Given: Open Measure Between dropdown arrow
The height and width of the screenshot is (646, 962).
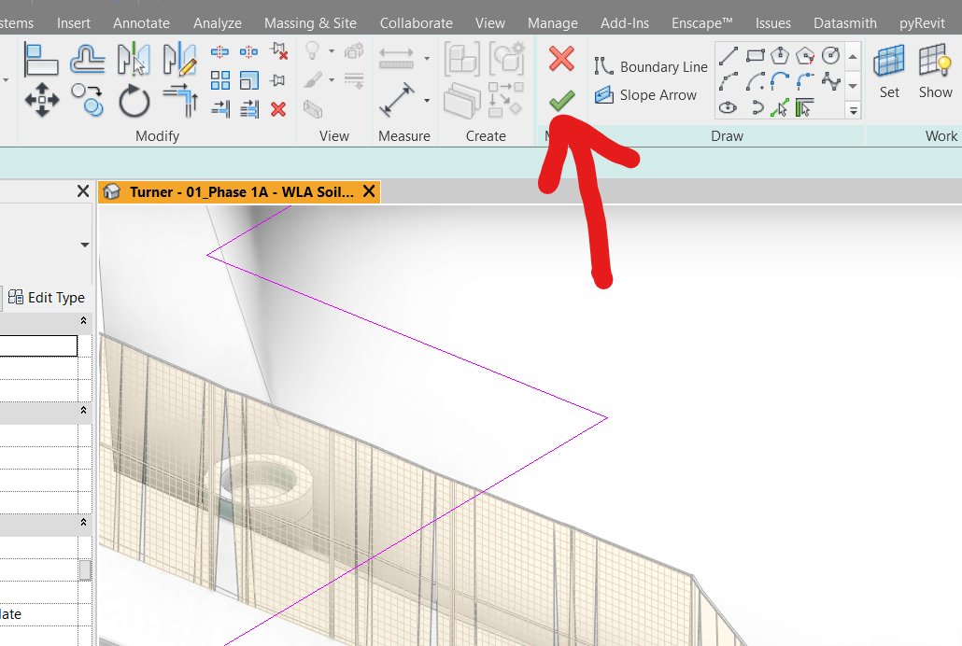Looking at the screenshot, I should 427,59.
